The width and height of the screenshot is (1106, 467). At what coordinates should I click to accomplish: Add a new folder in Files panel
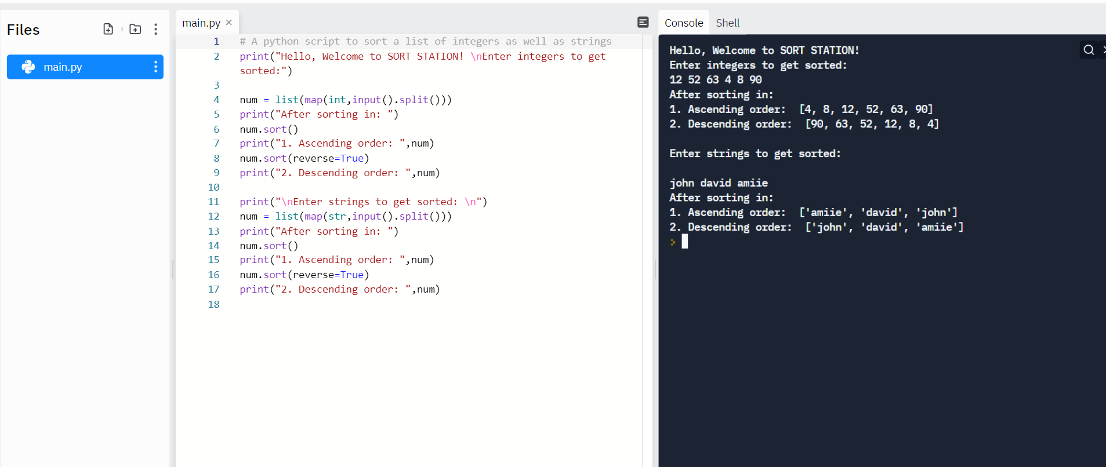[x=135, y=29]
